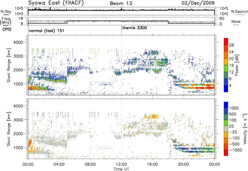The width and height of the screenshot is (248, 171).
Task: Click the '28' power colorbar tick label
Action: [x=231, y=45]
